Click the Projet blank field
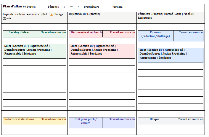Screen dimensions: 209x137 point(42,7)
